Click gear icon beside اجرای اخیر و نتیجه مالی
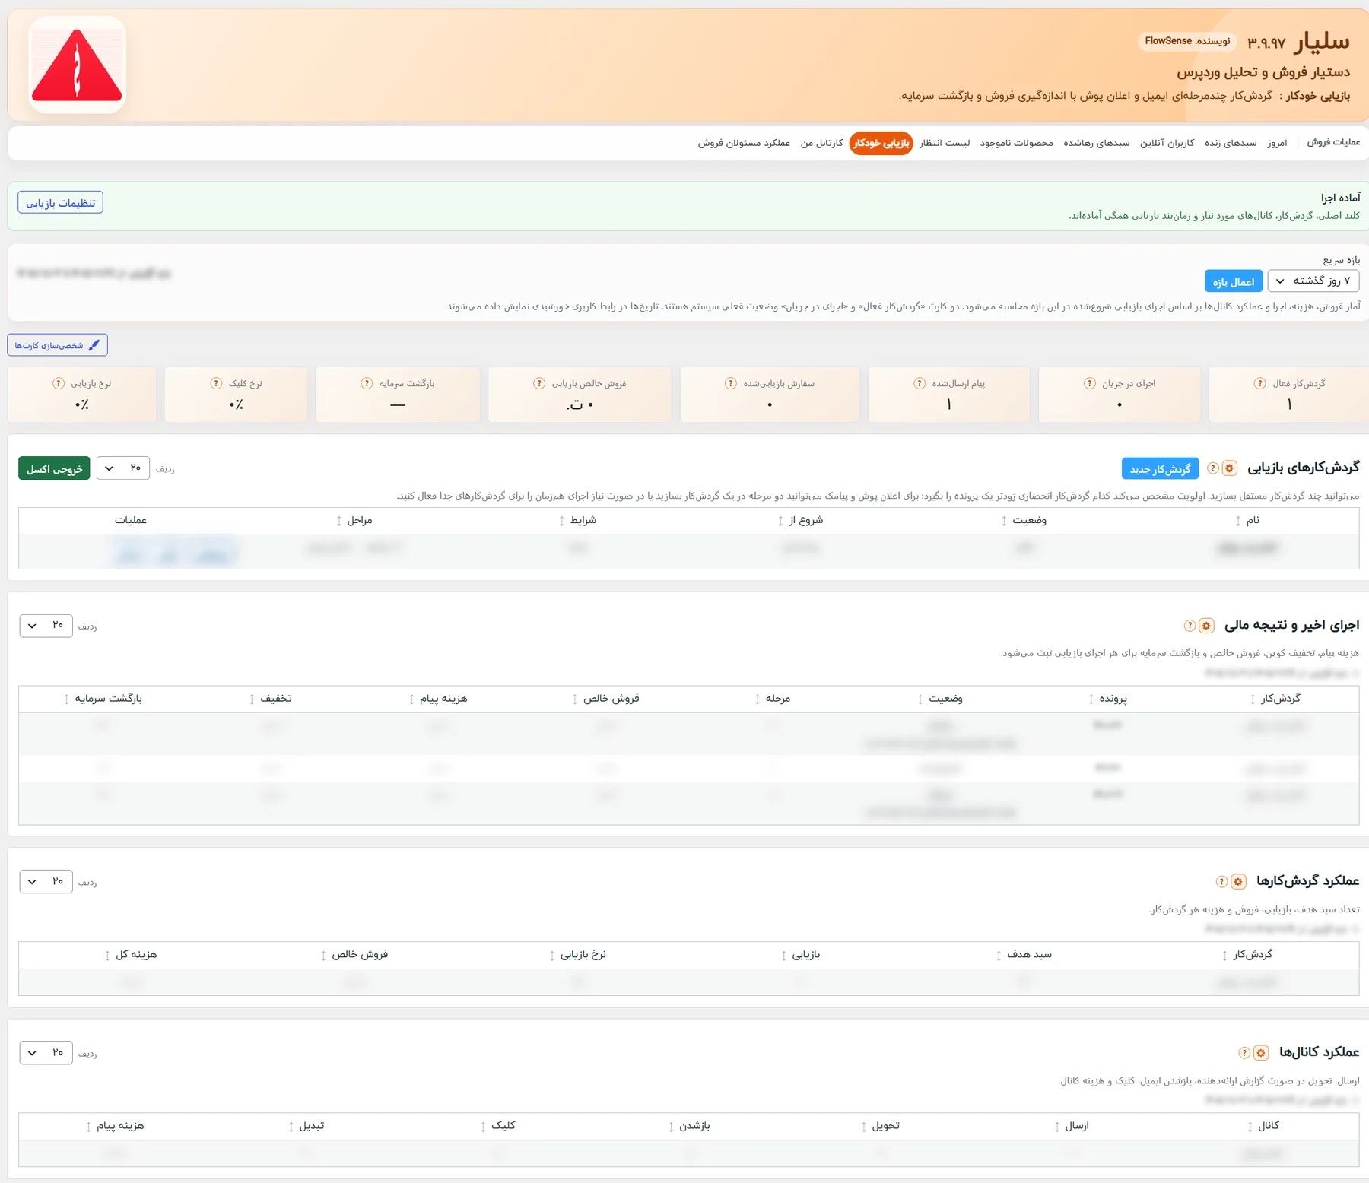This screenshot has width=1369, height=1183. point(1206,626)
